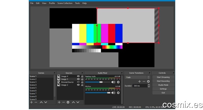Toggle lock on BrowserSource
The image size is (203, 110).
[82, 82]
